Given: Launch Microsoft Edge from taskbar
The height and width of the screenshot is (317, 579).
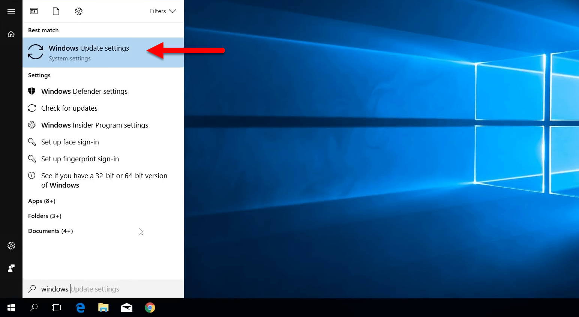Looking at the screenshot, I should coord(80,308).
